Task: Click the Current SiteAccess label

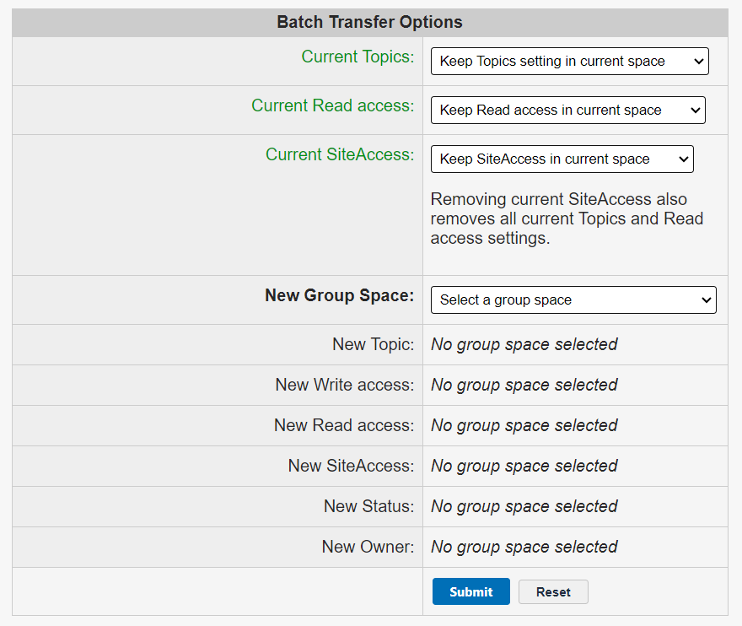Action: (340, 154)
